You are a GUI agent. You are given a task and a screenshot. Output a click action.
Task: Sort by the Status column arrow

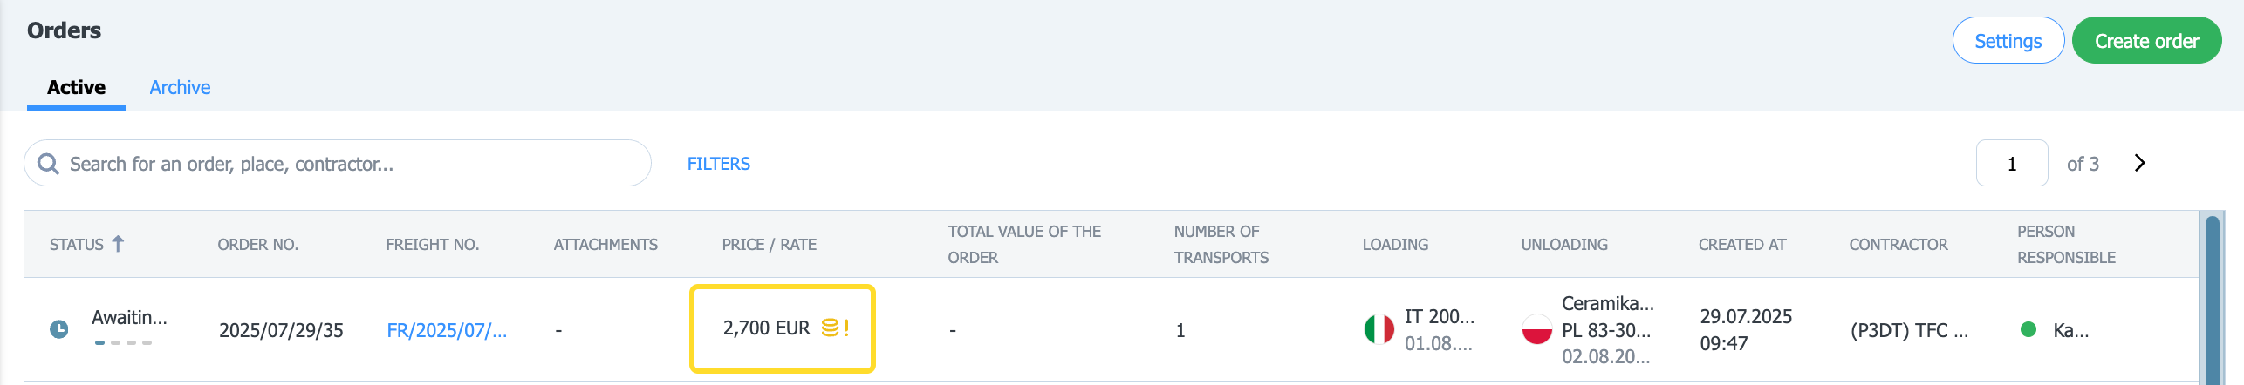tap(118, 244)
